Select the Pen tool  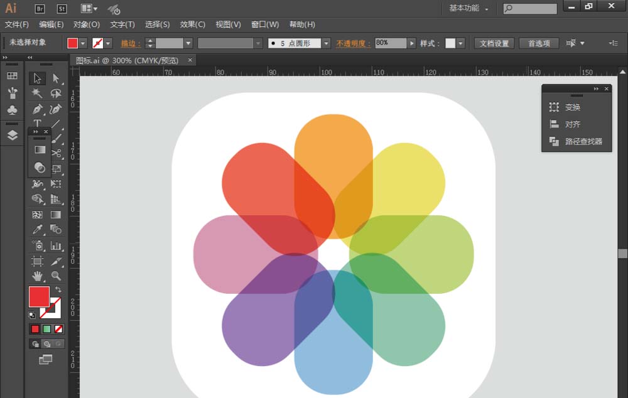(x=37, y=109)
